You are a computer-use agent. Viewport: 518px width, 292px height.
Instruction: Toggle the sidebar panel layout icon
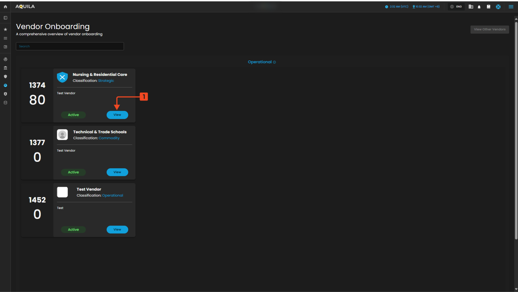(5, 18)
